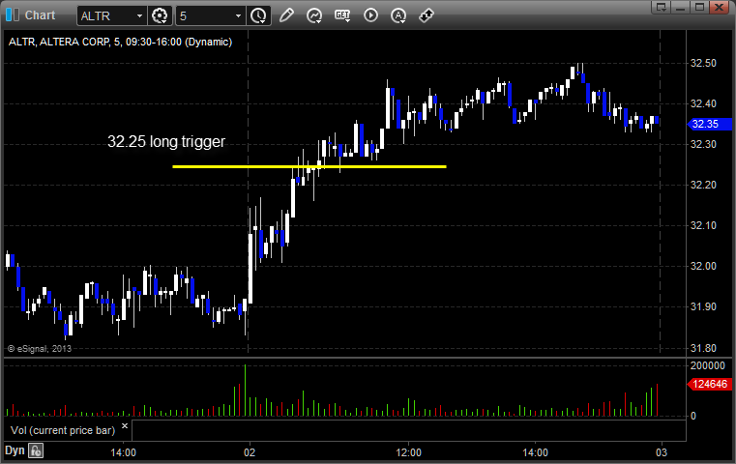Click the blue 32.35 current price tag
Viewport: 736px width, 464px height.
tap(708, 124)
